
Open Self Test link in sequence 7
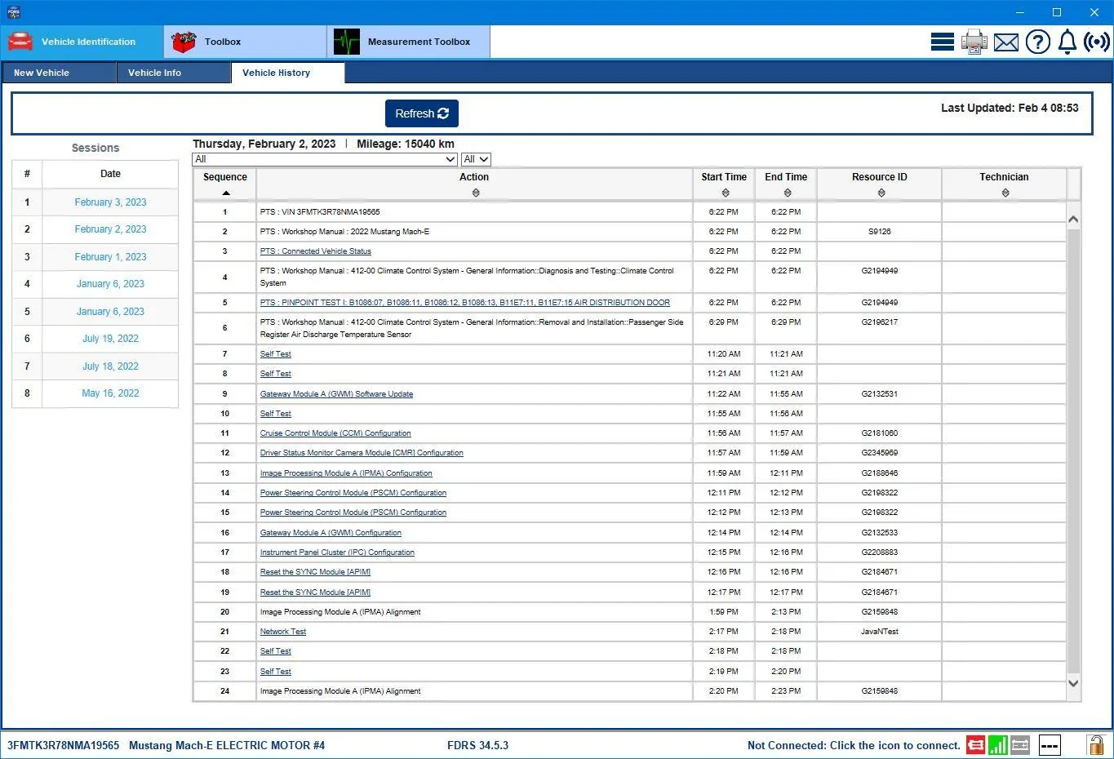[x=275, y=354]
